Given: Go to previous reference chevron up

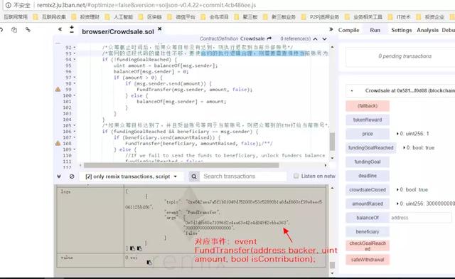Looking at the screenshot, I should [316, 38].
